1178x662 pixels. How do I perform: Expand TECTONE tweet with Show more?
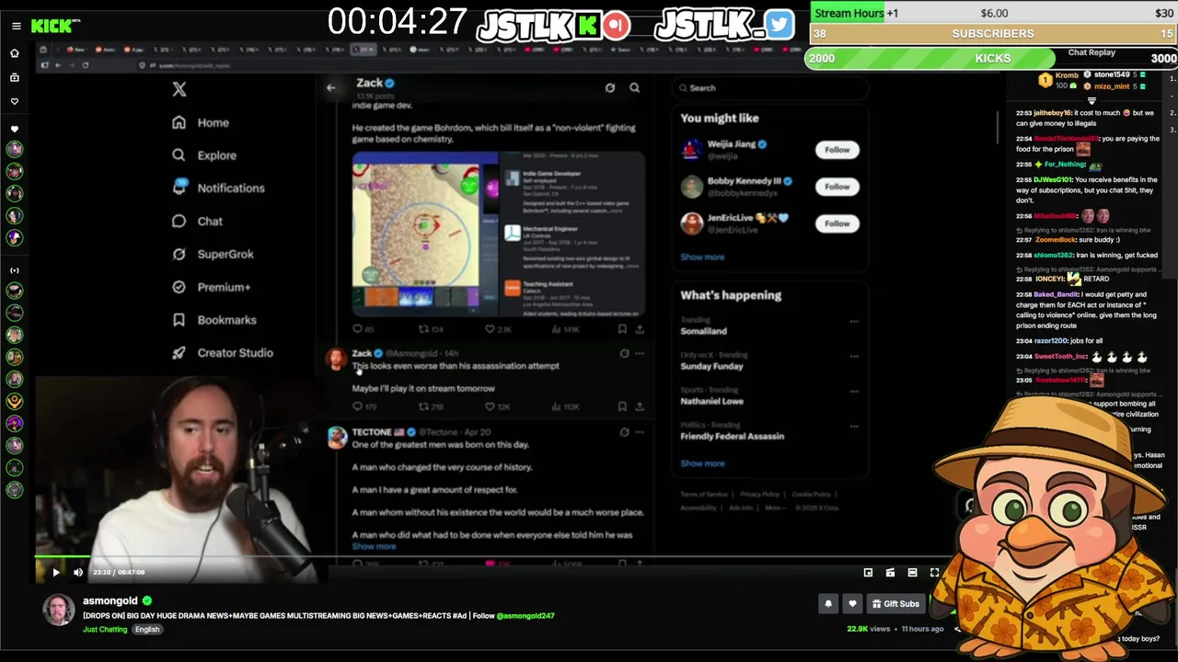[x=374, y=546]
